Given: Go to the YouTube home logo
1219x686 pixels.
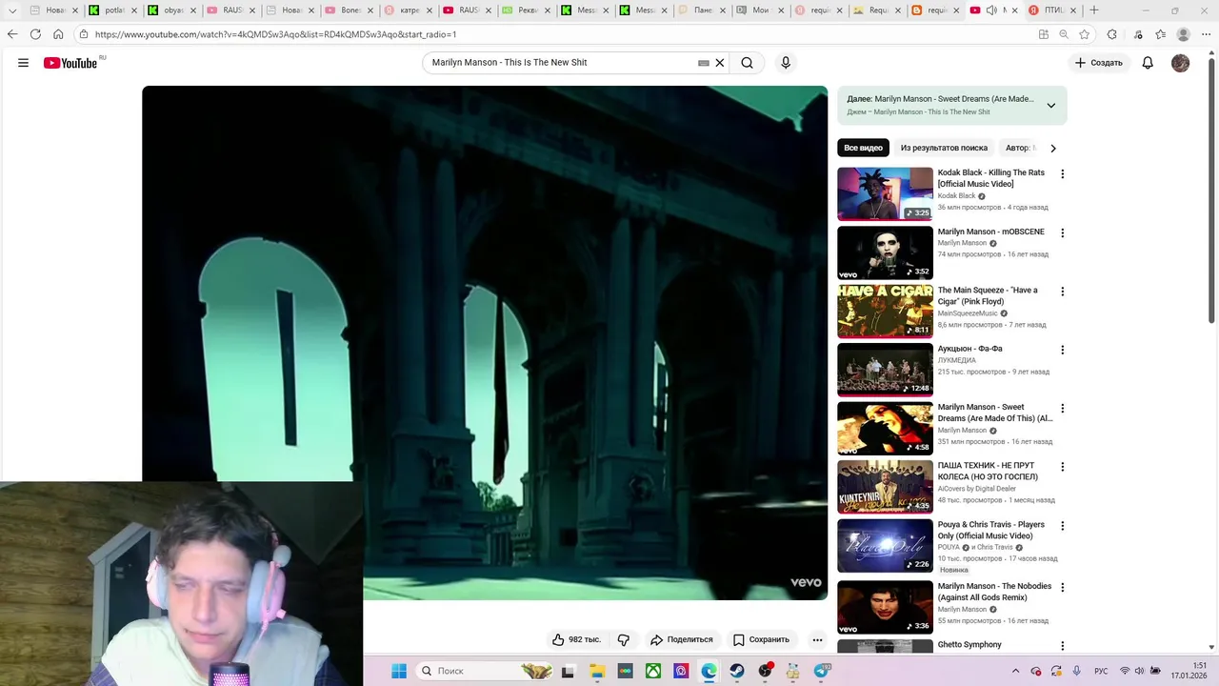Looking at the screenshot, I should pyautogui.click(x=70, y=63).
